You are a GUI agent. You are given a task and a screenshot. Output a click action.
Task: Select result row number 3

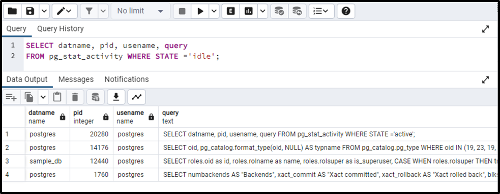14,161
